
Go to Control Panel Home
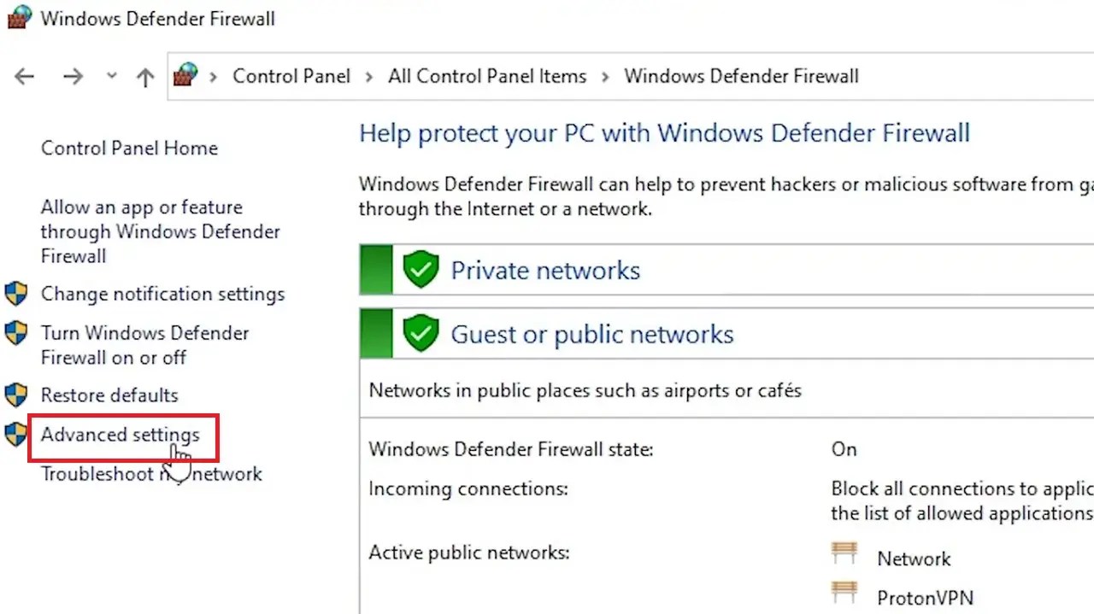pos(129,148)
